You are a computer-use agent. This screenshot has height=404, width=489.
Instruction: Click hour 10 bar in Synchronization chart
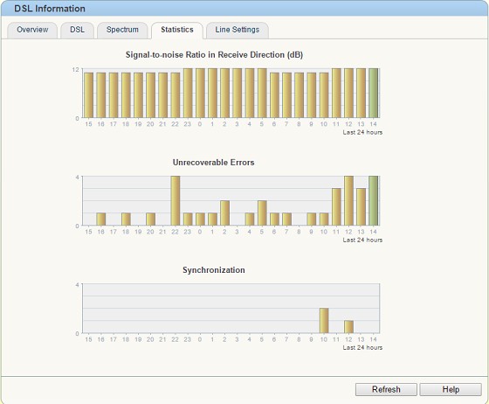click(324, 321)
